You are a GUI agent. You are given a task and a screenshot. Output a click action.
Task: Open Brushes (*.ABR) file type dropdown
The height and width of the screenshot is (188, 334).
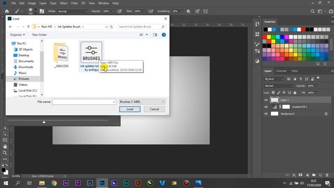pyautogui.click(x=142, y=102)
